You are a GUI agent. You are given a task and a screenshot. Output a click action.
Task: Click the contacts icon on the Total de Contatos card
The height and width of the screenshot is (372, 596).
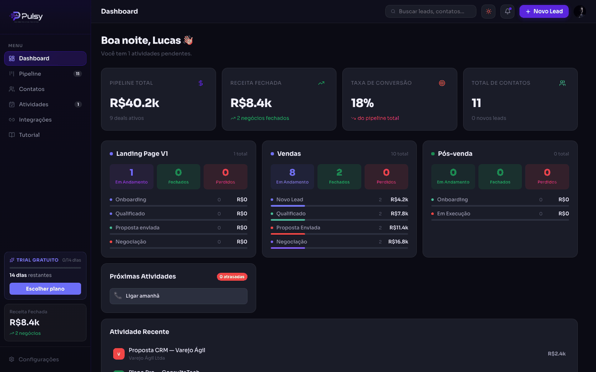562,83
